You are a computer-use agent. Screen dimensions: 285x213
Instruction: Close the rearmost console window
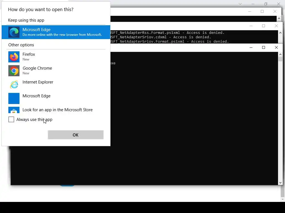click(x=275, y=11)
